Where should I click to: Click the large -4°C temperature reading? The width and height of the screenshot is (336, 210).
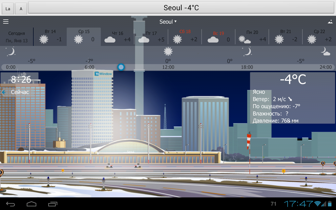click(293, 79)
